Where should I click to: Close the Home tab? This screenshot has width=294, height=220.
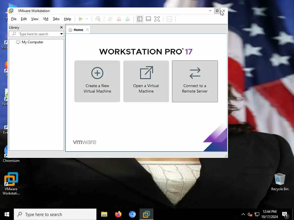87,30
